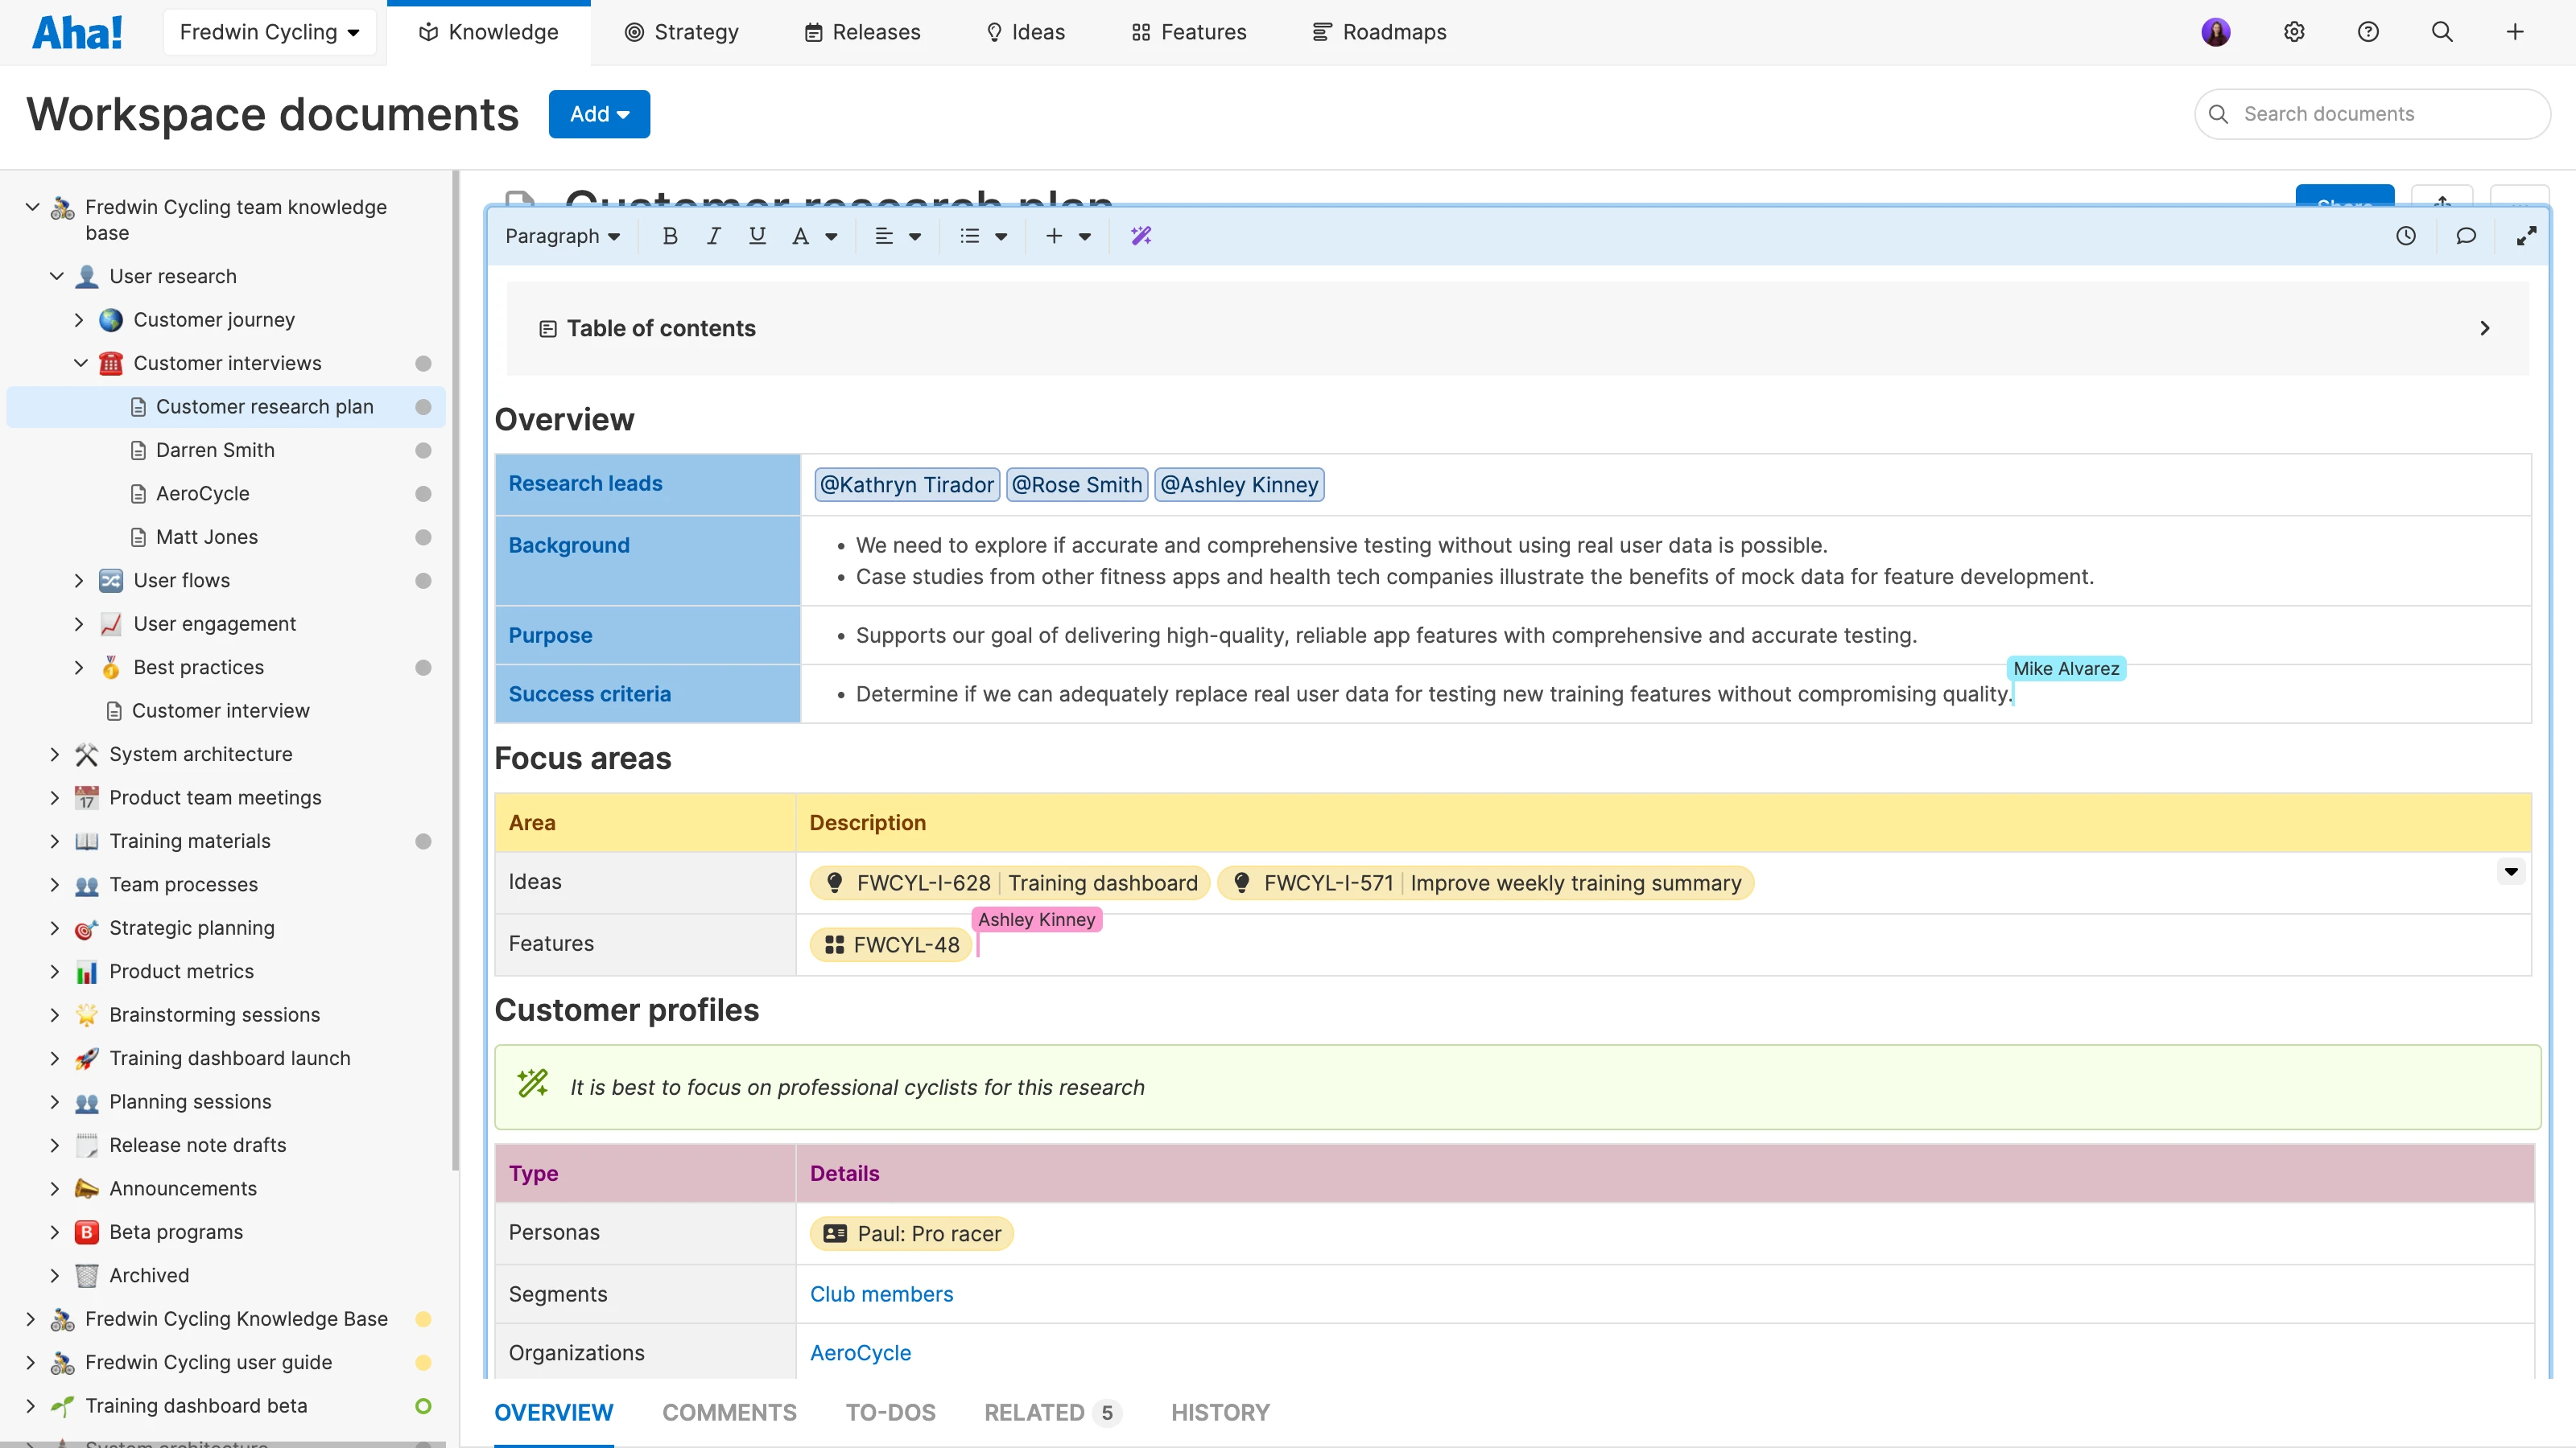Collapse the Customer interviews node
The height and width of the screenshot is (1448, 2576).
click(x=81, y=363)
